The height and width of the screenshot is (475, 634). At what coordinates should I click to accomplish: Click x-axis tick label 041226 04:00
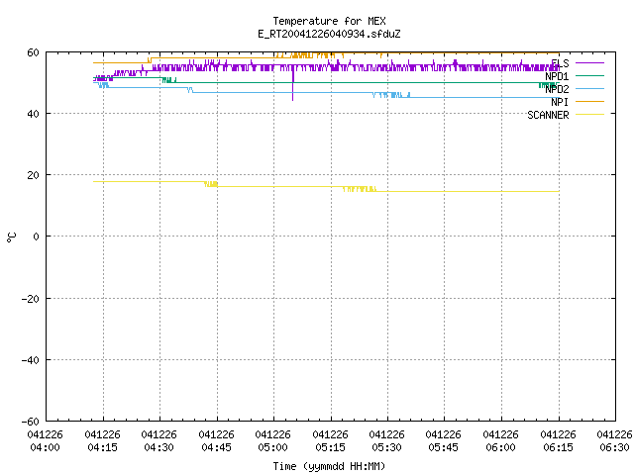[x=45, y=441]
